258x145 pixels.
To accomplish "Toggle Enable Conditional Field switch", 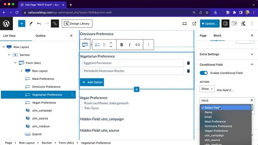I will tap(204, 73).
